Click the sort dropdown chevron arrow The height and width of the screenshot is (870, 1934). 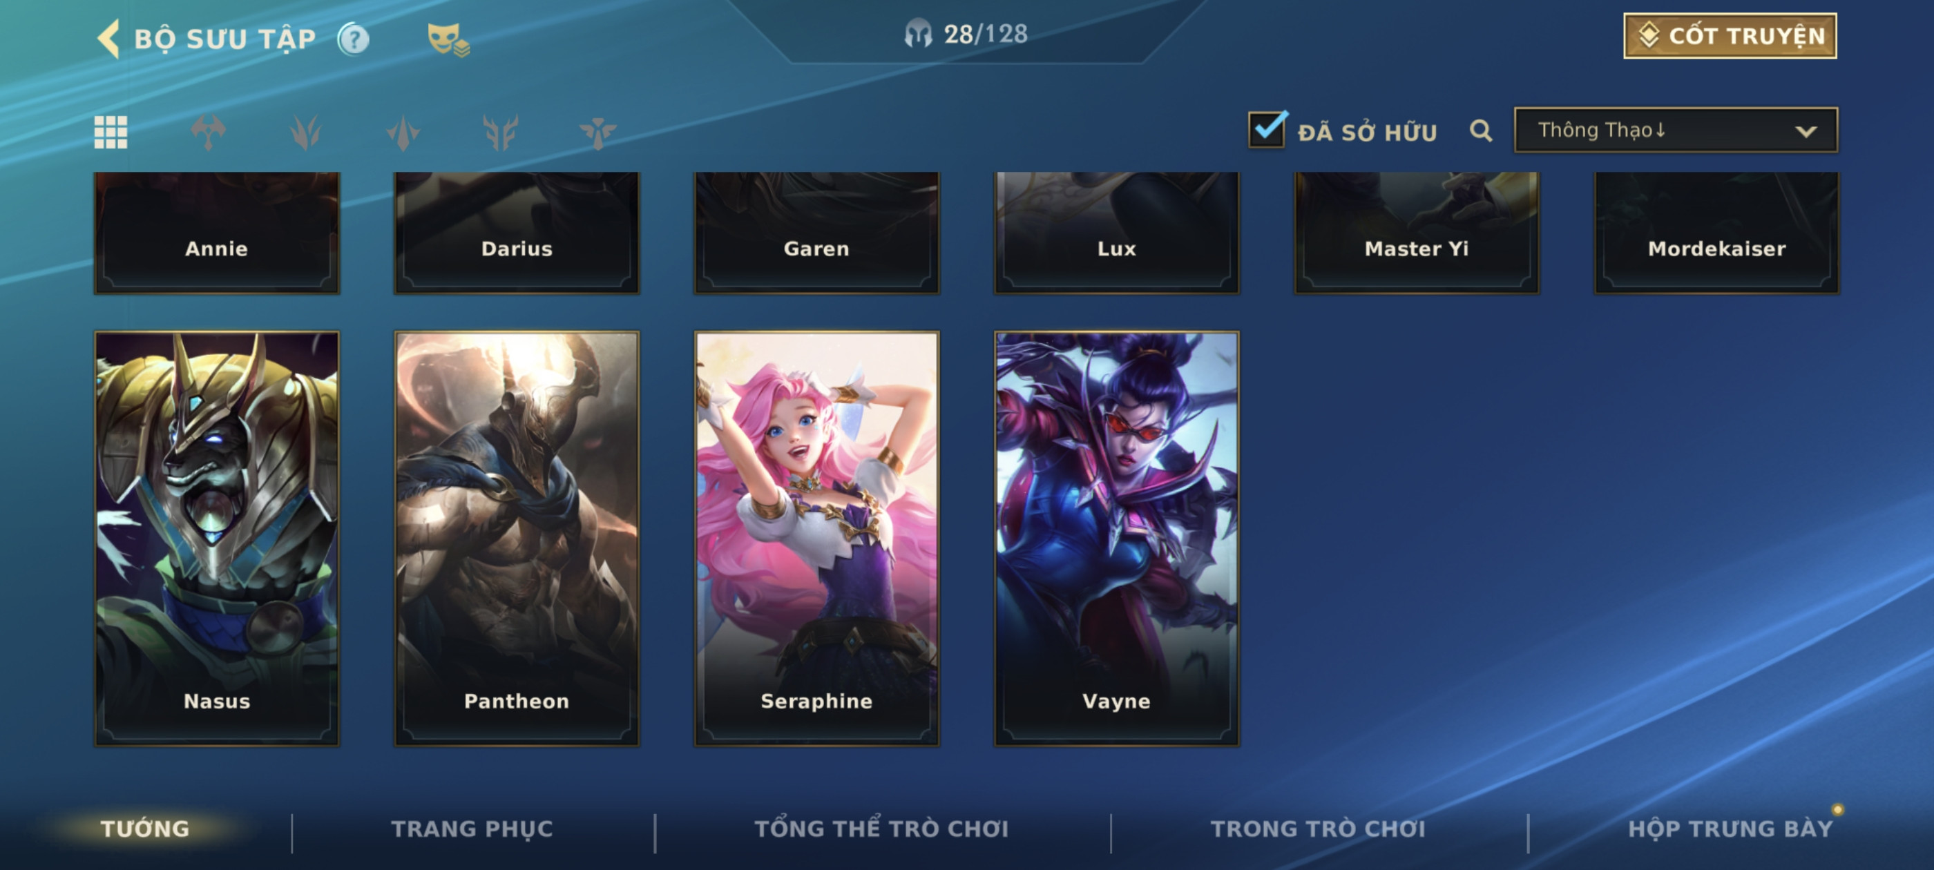1806,131
